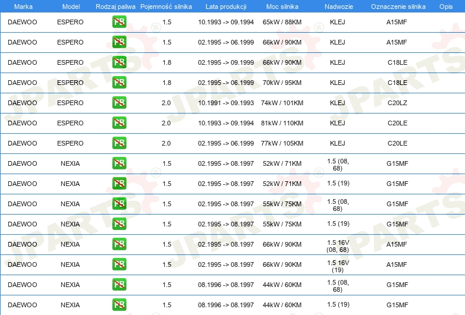
Task: Click the C20LE code in the 77kW row
Action: pyautogui.click(x=397, y=143)
